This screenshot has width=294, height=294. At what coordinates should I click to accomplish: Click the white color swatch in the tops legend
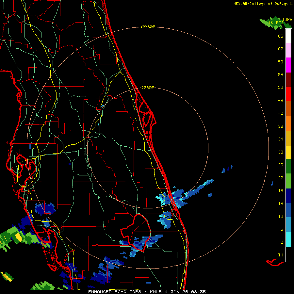pyautogui.click(x=288, y=36)
